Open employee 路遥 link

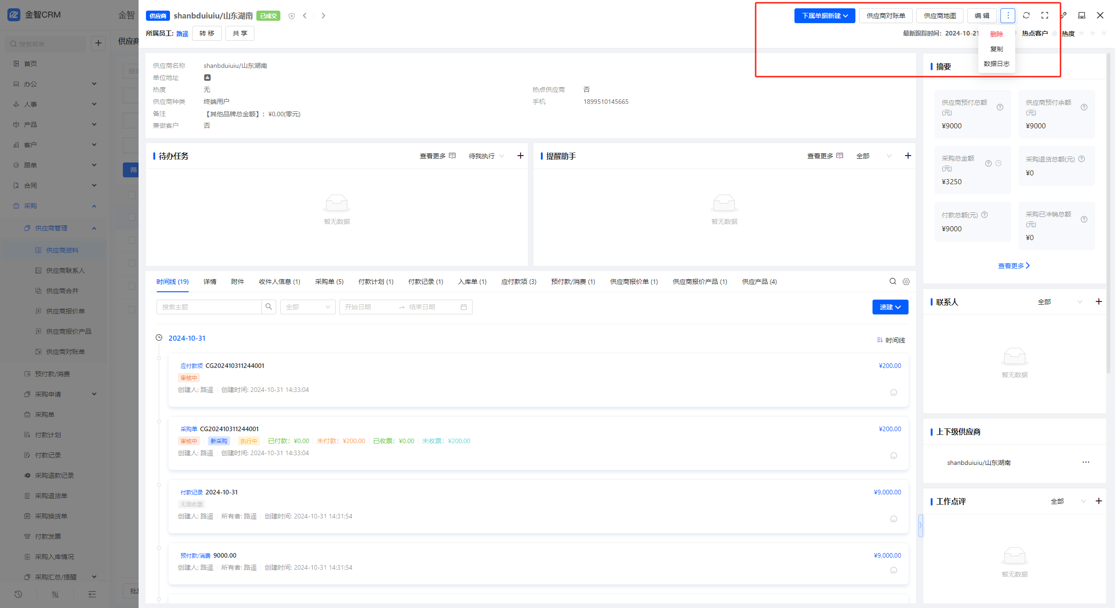[x=182, y=34]
